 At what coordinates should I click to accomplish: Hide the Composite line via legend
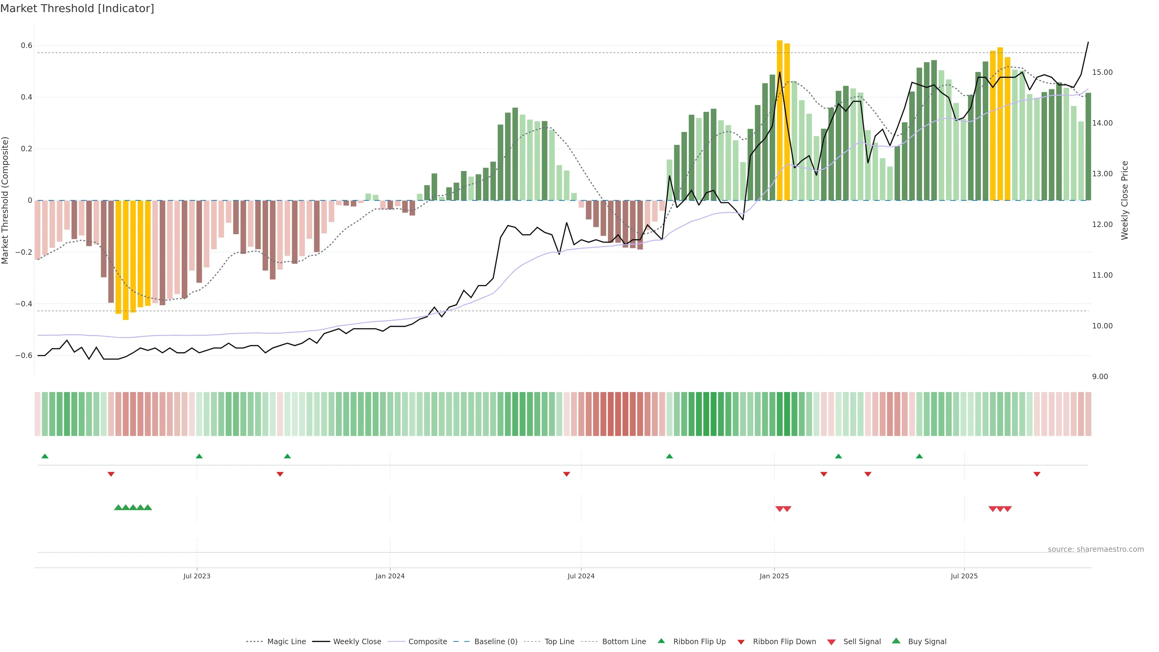427,641
